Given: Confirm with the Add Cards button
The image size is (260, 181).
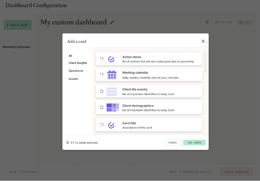Looking at the screenshot, I should coord(194,143).
